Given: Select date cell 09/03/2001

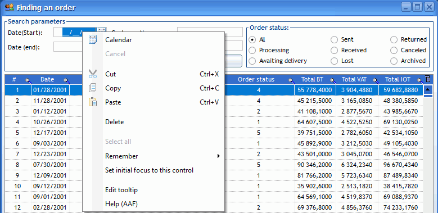Looking at the screenshot, I should point(50,143).
